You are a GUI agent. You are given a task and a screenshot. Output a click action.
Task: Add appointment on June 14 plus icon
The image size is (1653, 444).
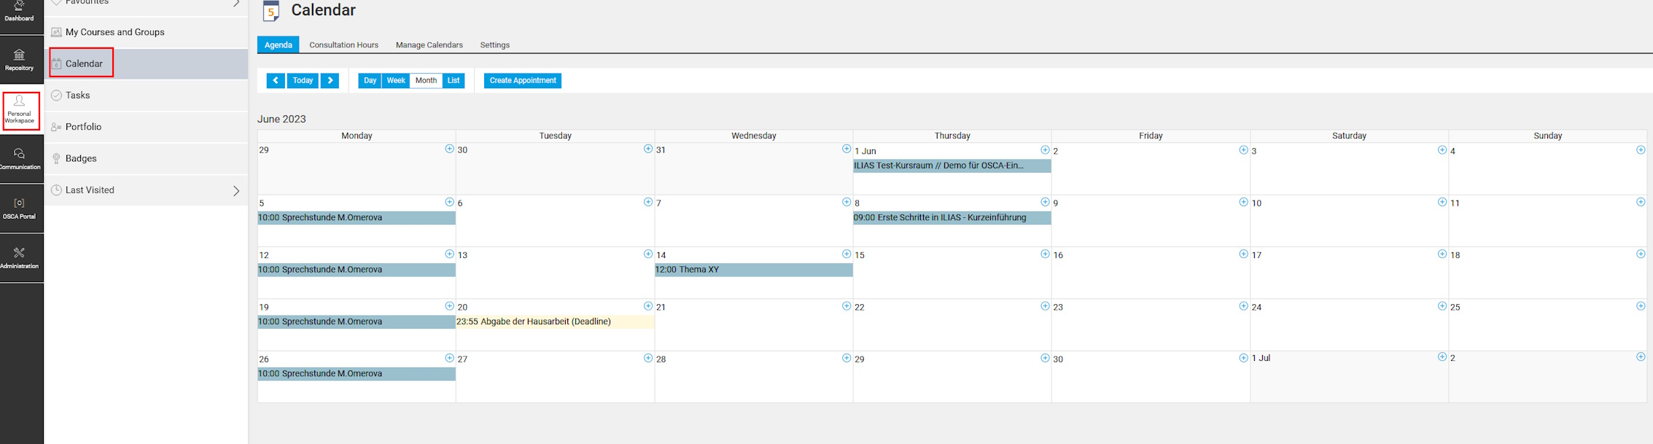point(846,254)
